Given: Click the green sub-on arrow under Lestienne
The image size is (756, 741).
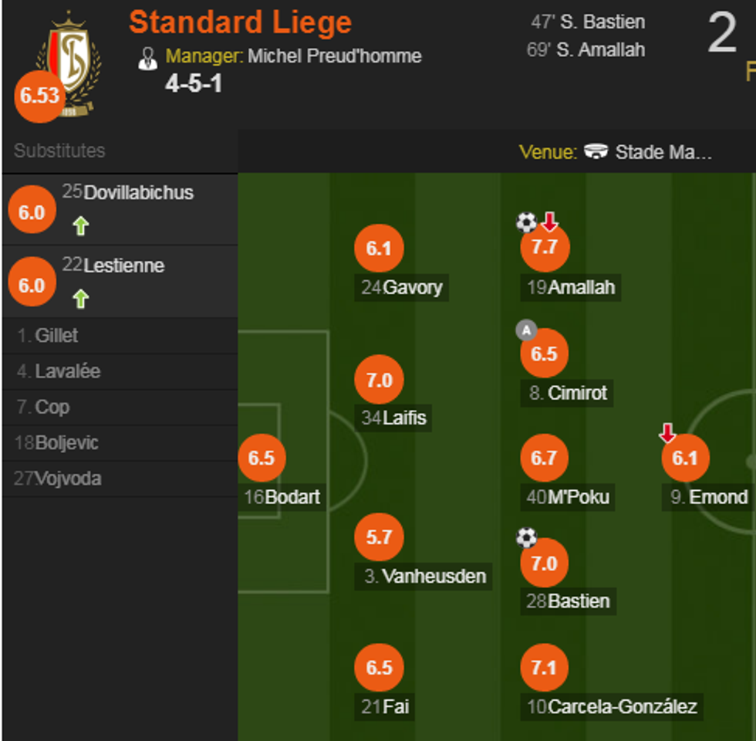Looking at the screenshot, I should tap(81, 299).
